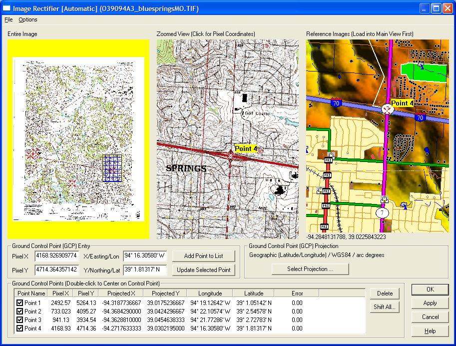The width and height of the screenshot is (456, 346).
Task: Click the red Point 4 crosshair in zoomed view
Action: 230,155
